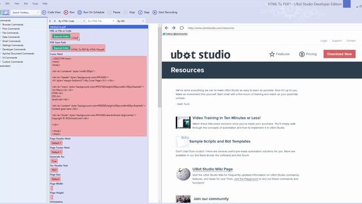Open the Edit menu
The height and width of the screenshot is (204, 362).
tap(7, 4)
